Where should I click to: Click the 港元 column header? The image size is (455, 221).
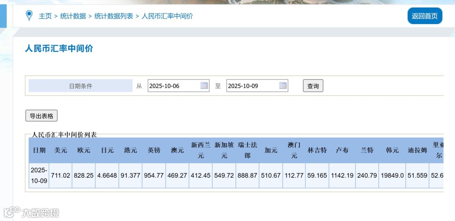pyautogui.click(x=130, y=150)
